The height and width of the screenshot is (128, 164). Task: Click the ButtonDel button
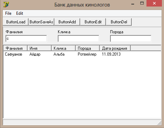[x=119, y=22]
